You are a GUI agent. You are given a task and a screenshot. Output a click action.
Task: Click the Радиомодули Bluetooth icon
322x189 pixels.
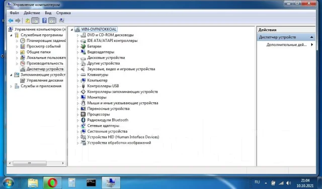(x=83, y=120)
